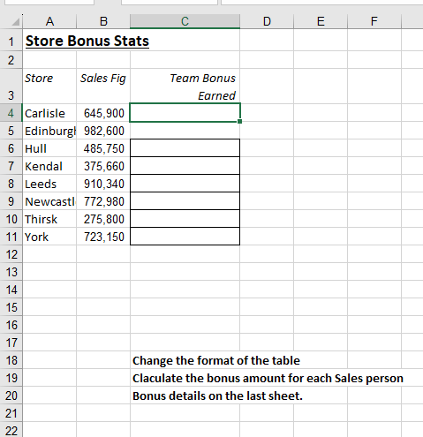Select row 4 header
423x437 pixels.
click(11, 113)
